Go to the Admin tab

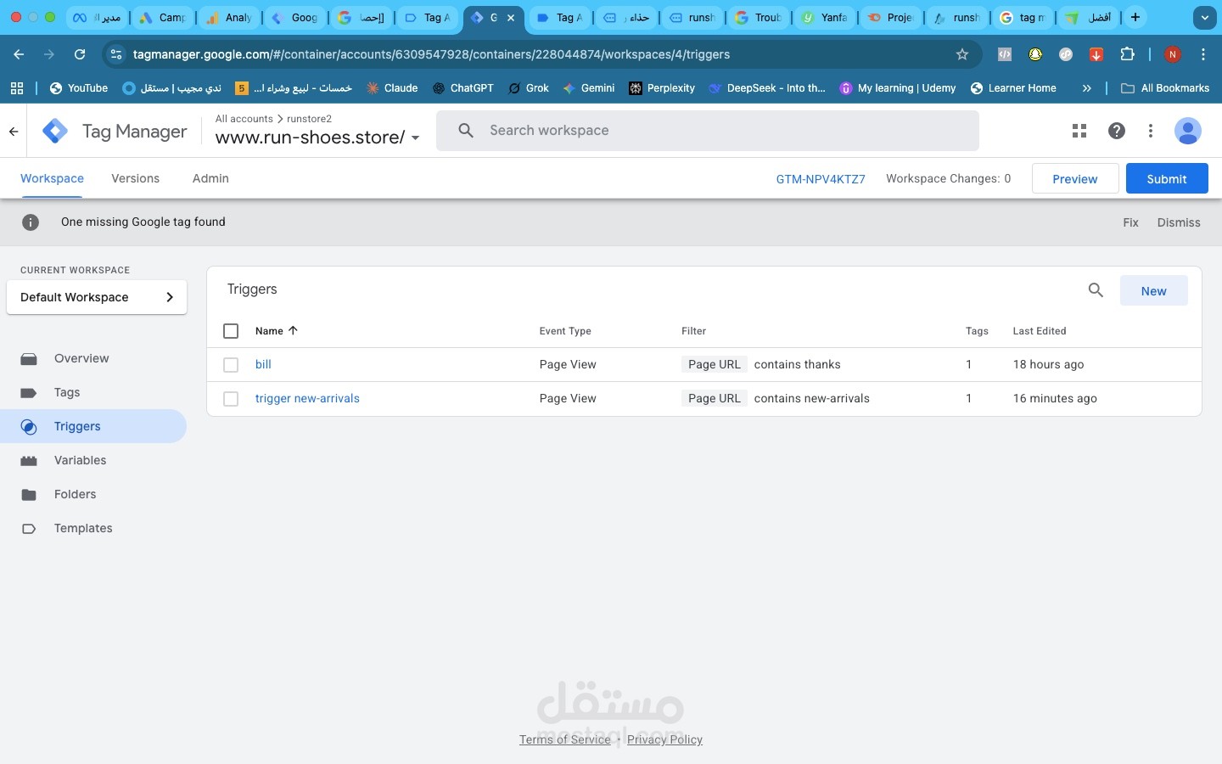tap(210, 178)
